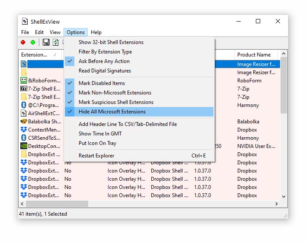Click the vertical scrollbar up arrow
The width and height of the screenshot is (306, 242).
point(284,53)
